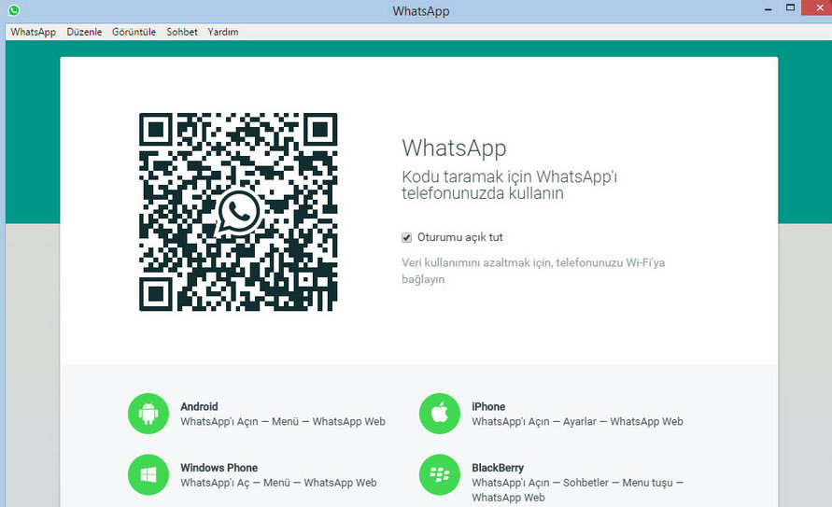Click the WhatsApp logo inside the QR code

point(239,212)
